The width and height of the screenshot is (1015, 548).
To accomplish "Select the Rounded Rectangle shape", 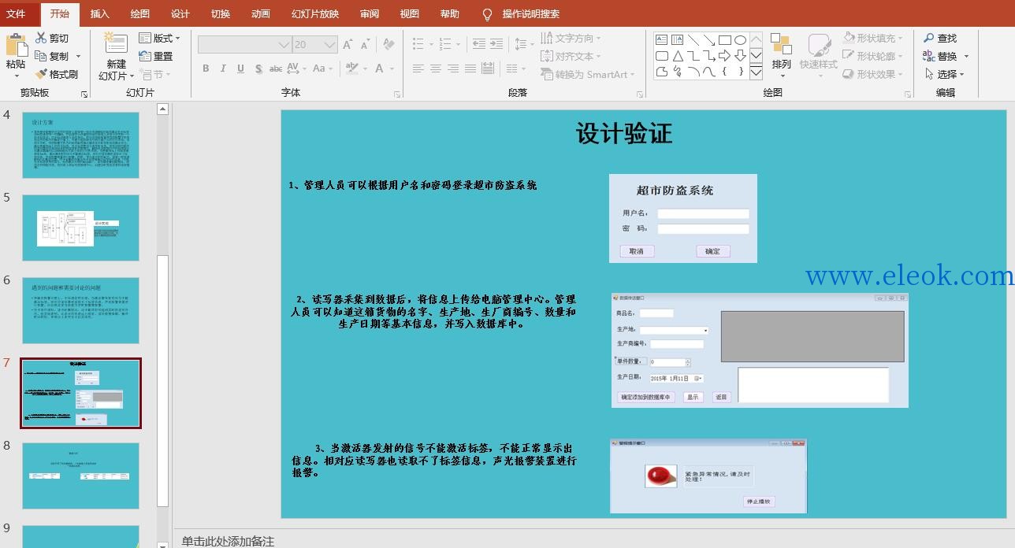I will 662,56.
